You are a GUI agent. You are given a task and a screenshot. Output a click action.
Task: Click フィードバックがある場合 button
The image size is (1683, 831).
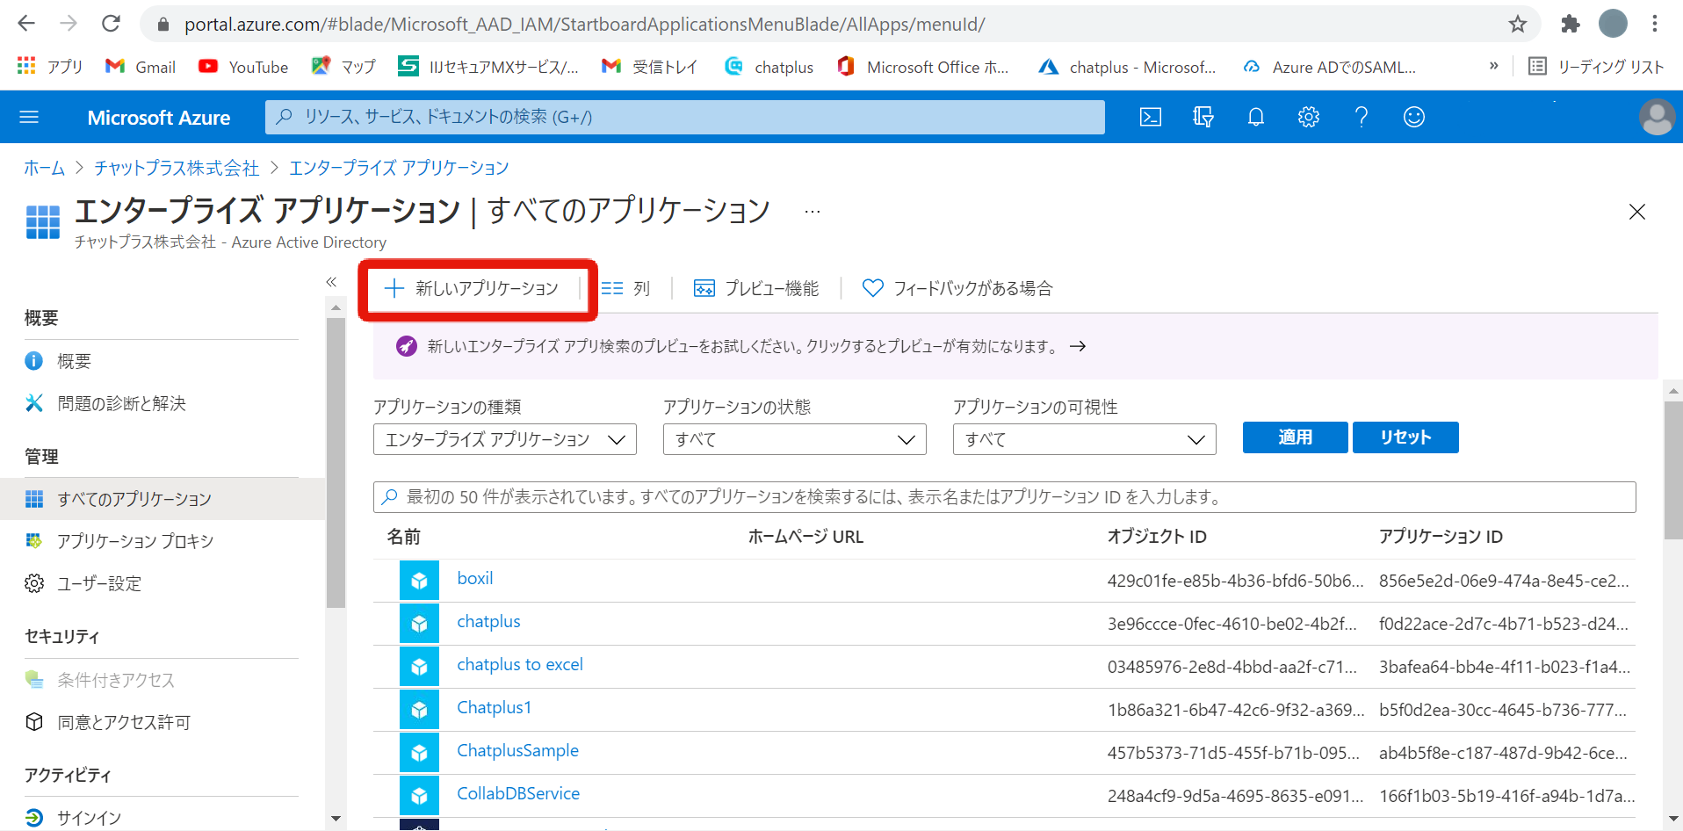pyautogui.click(x=957, y=288)
